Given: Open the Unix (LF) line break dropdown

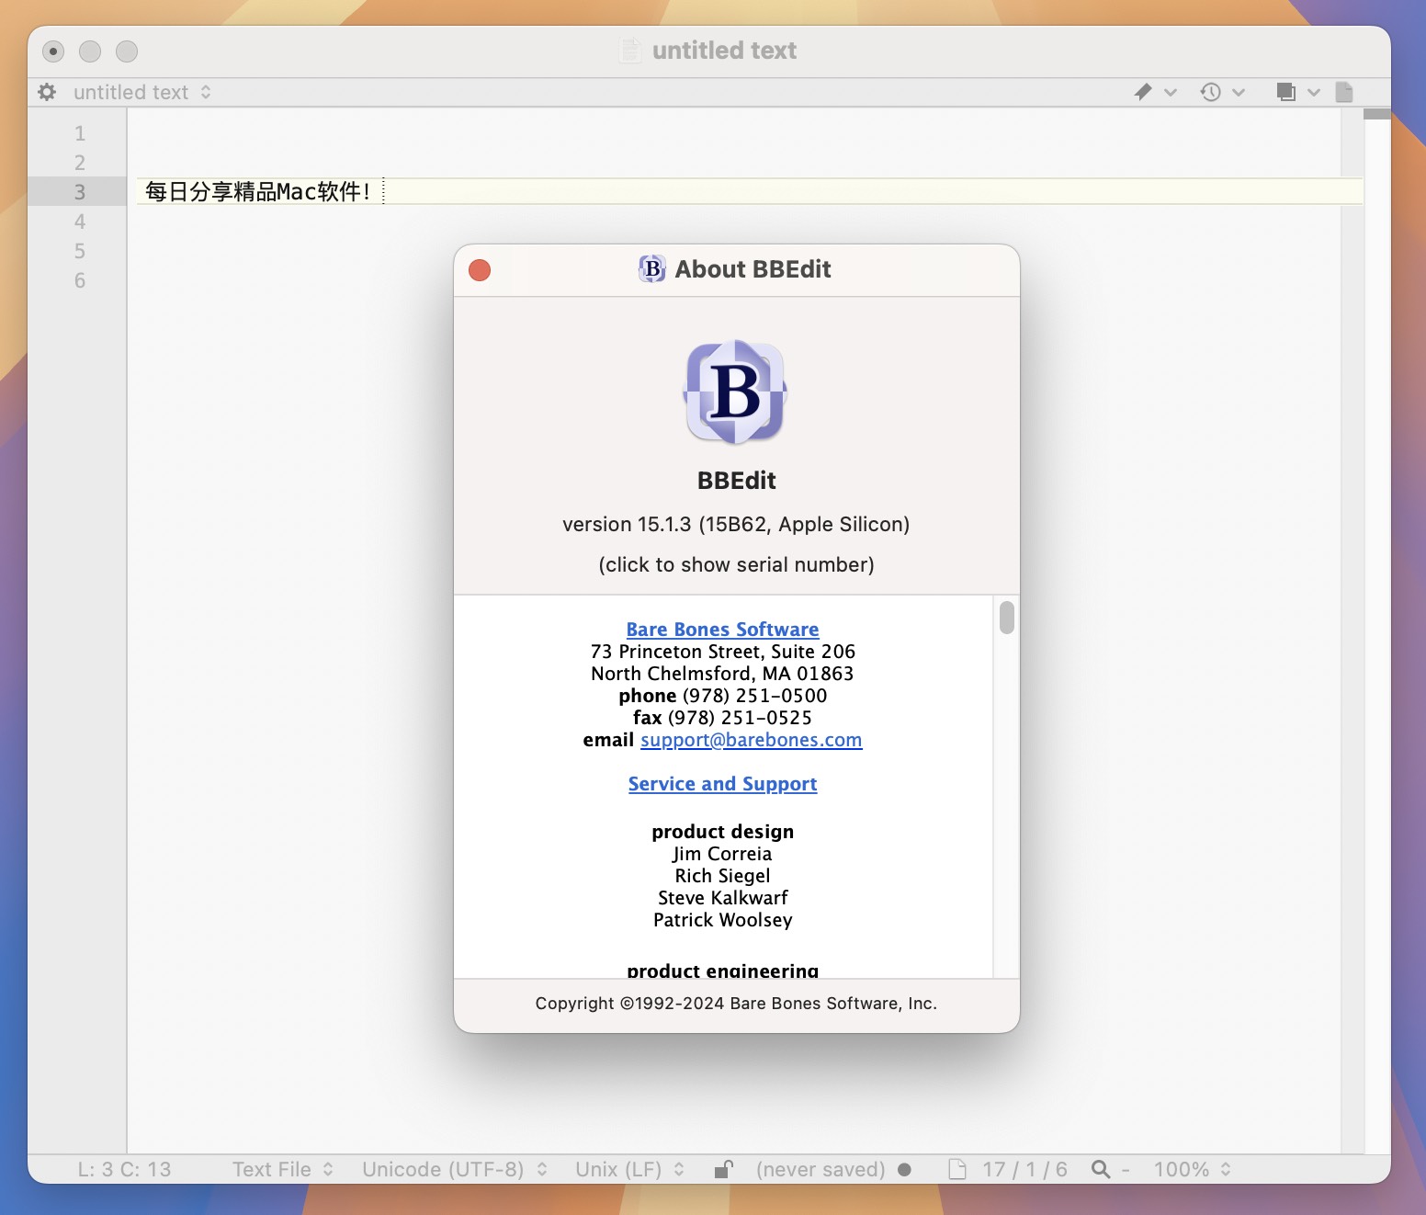Looking at the screenshot, I should [x=630, y=1169].
